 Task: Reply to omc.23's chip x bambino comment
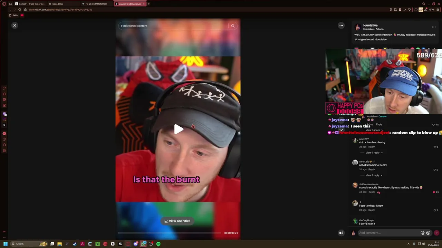[x=372, y=147]
